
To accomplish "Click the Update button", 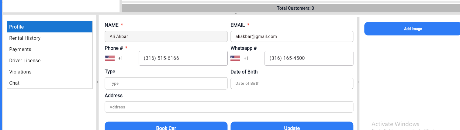I will pyautogui.click(x=292, y=127).
